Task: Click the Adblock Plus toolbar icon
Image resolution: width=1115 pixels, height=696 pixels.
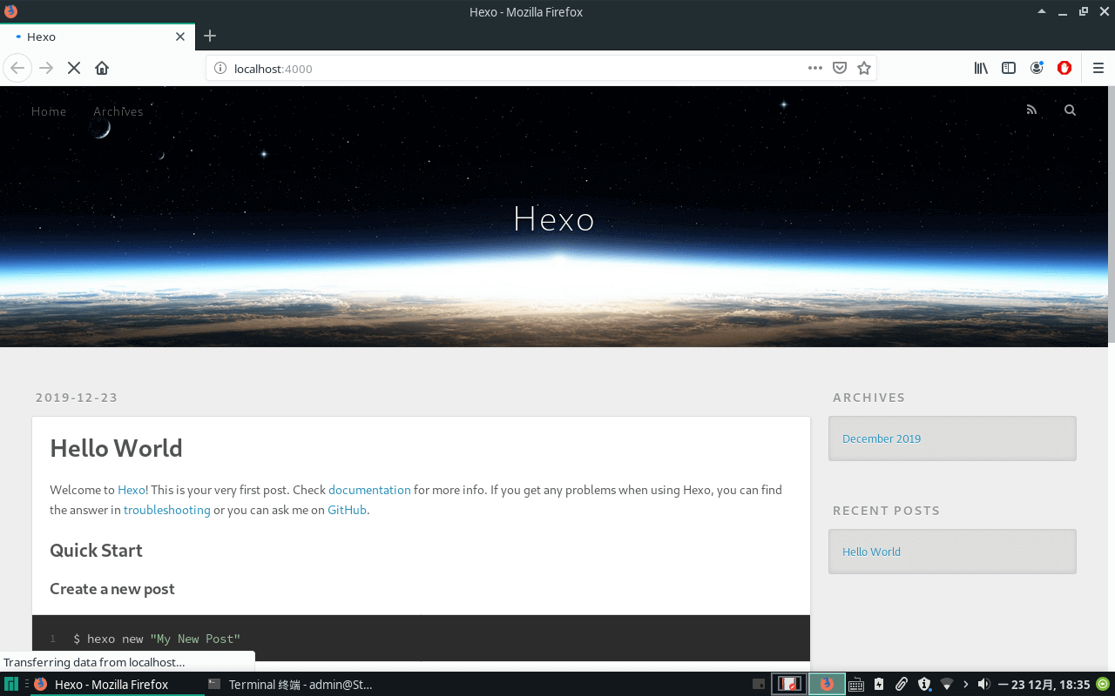Action: point(1064,68)
